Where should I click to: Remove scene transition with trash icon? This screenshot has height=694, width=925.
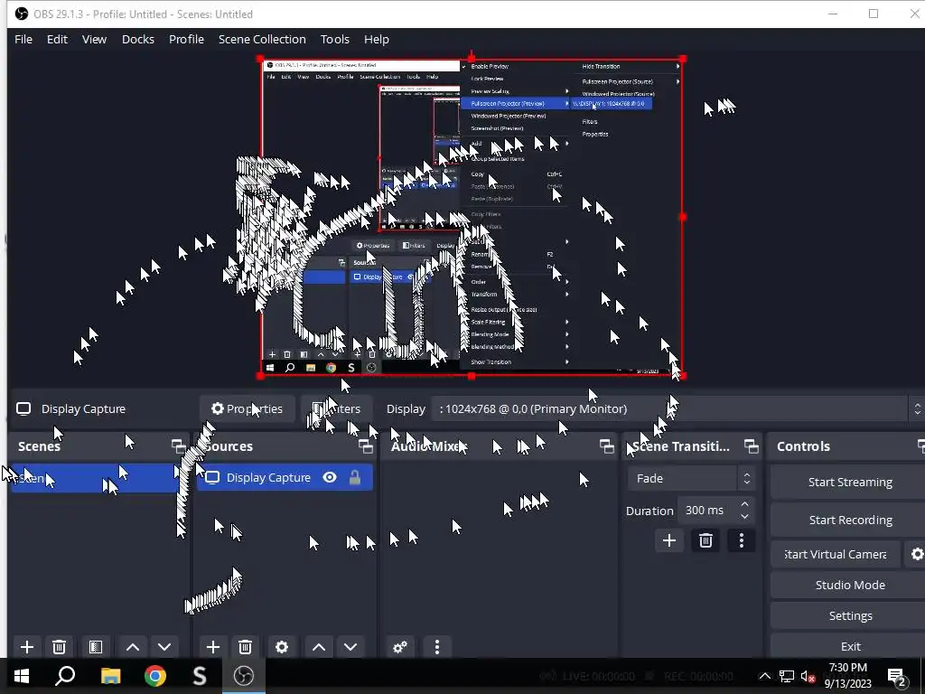coord(705,540)
